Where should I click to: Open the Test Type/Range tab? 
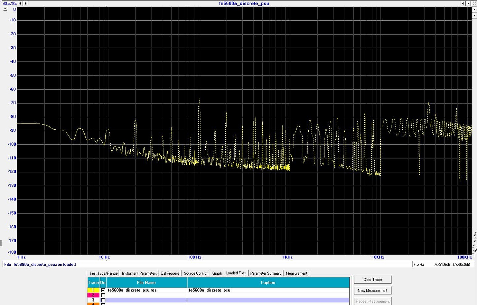pyautogui.click(x=103, y=273)
